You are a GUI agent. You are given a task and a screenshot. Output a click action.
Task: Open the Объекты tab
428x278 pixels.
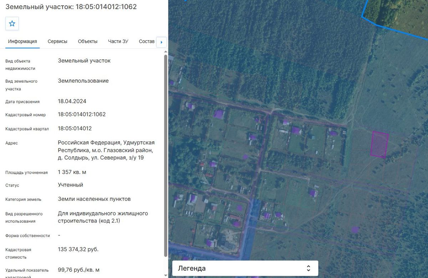point(88,41)
